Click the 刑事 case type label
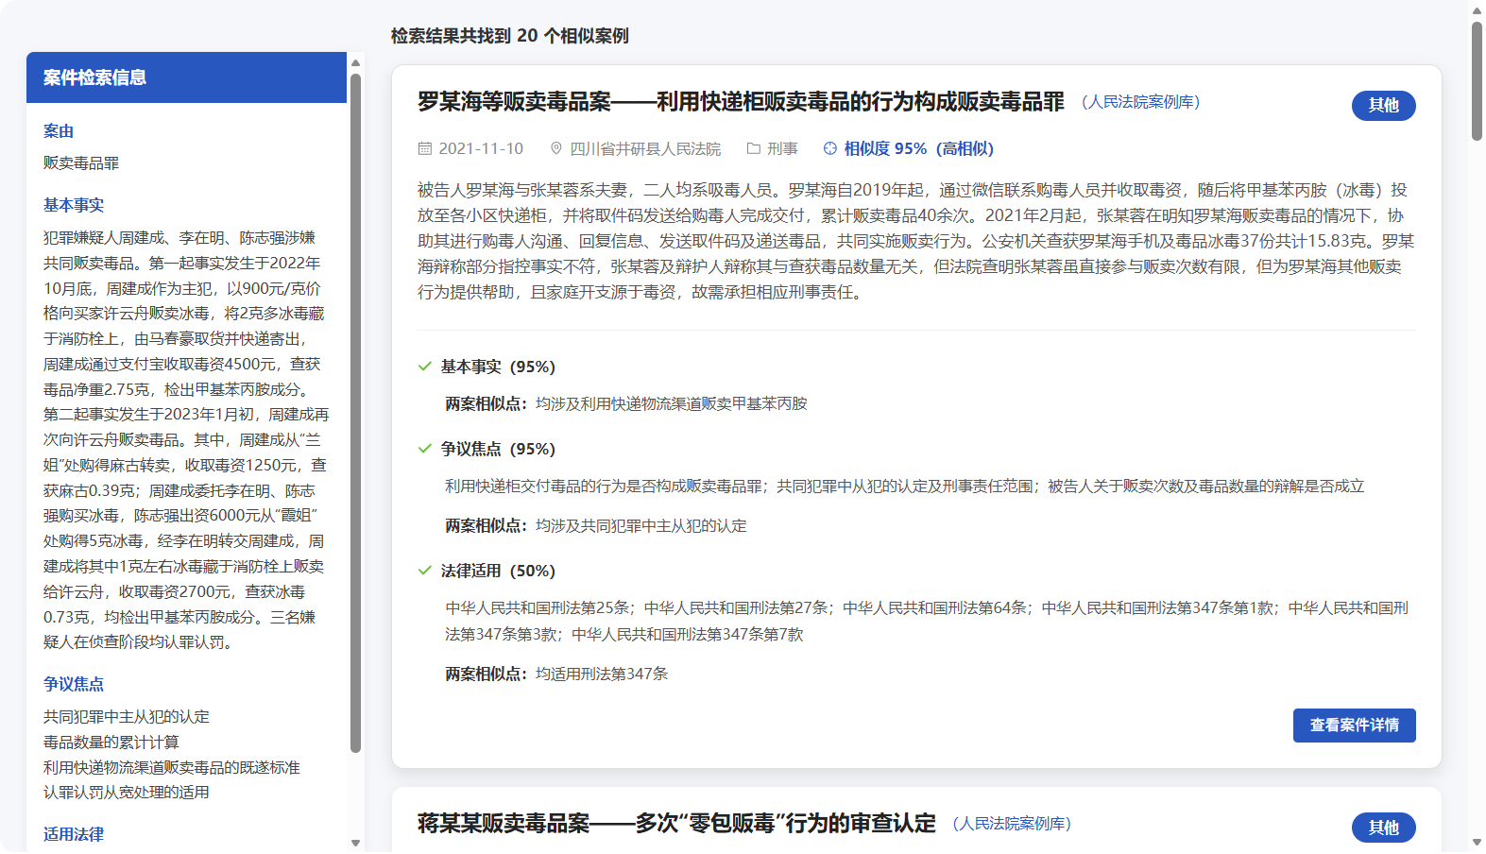 point(782,148)
